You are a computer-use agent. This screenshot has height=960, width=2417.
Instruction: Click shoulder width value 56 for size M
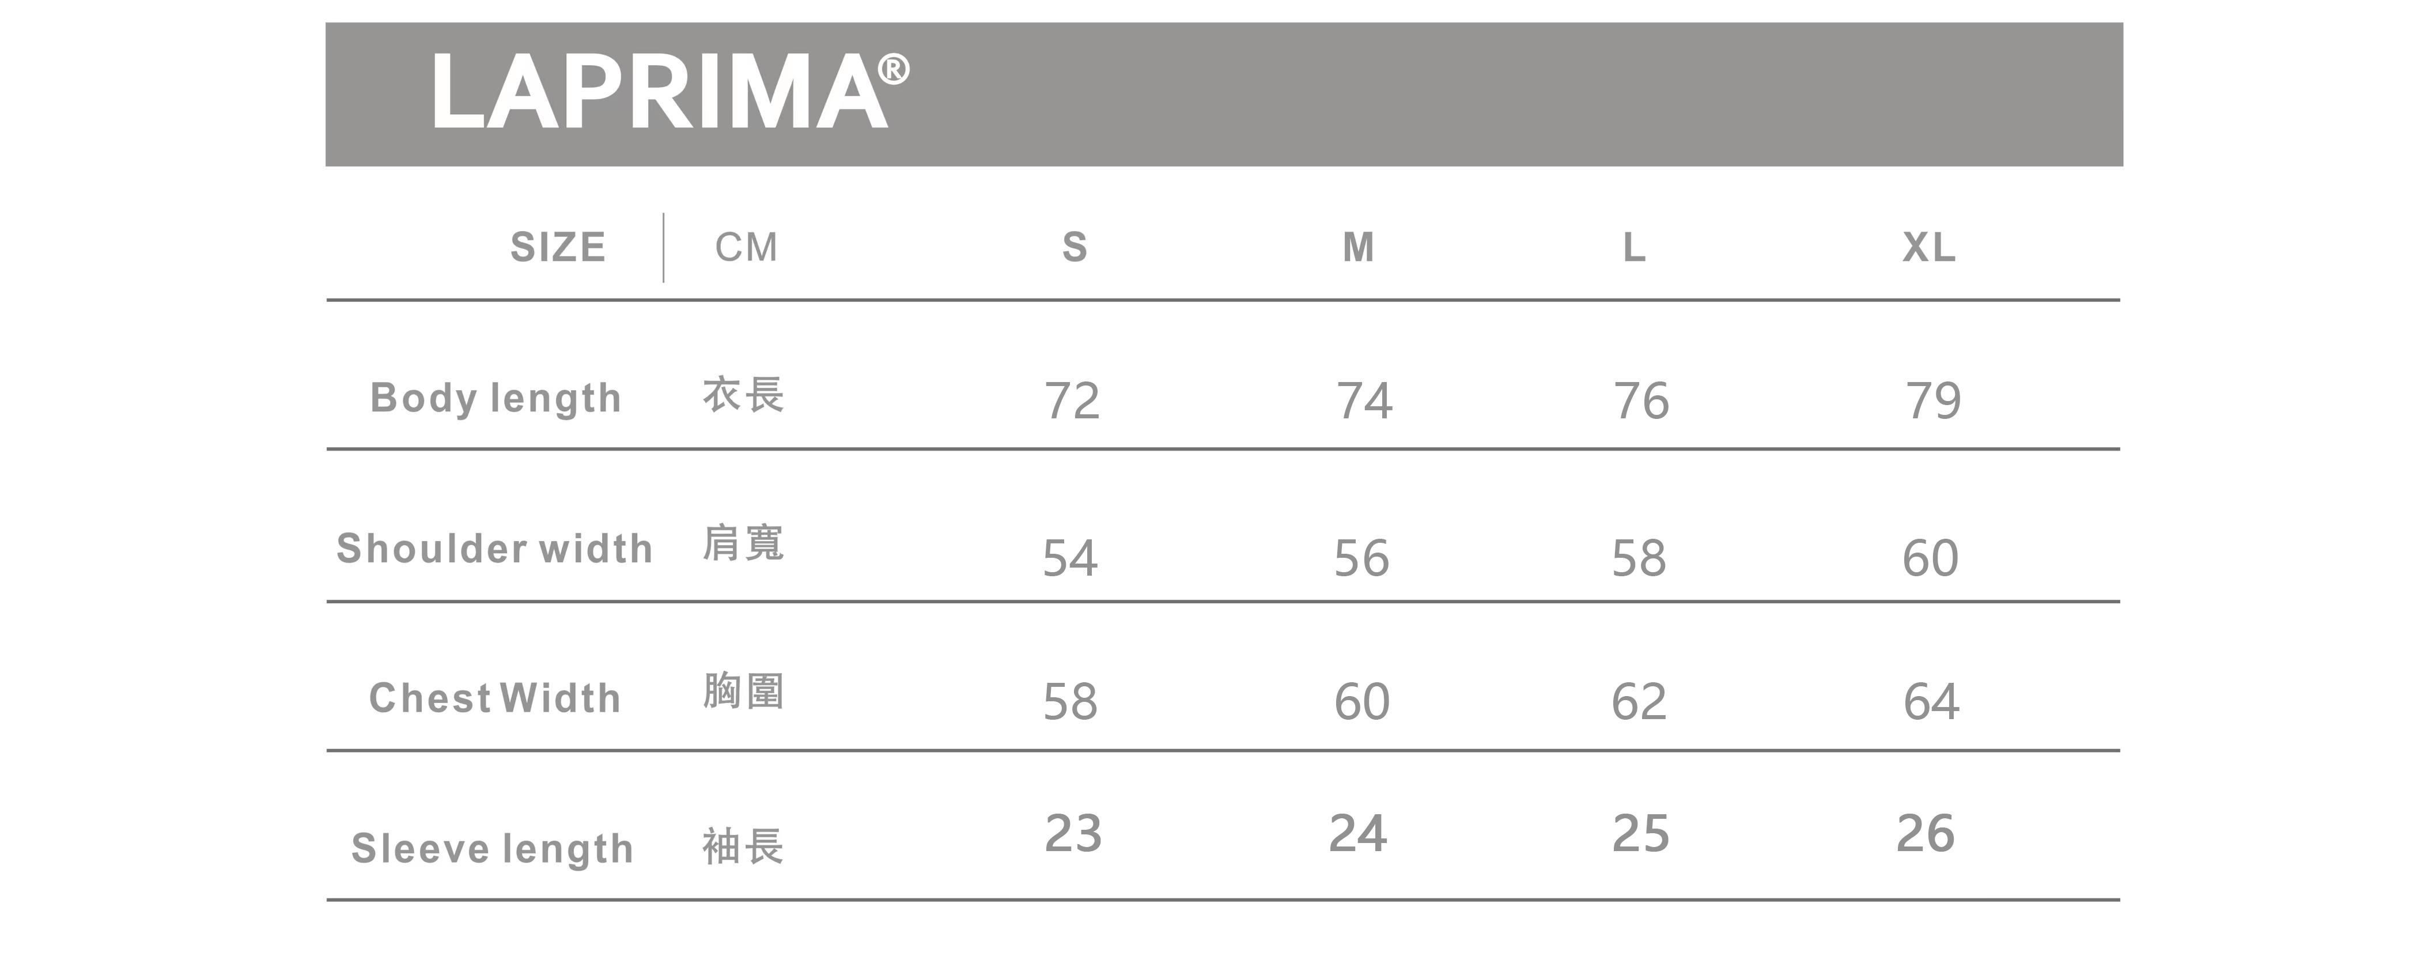coord(1361,558)
